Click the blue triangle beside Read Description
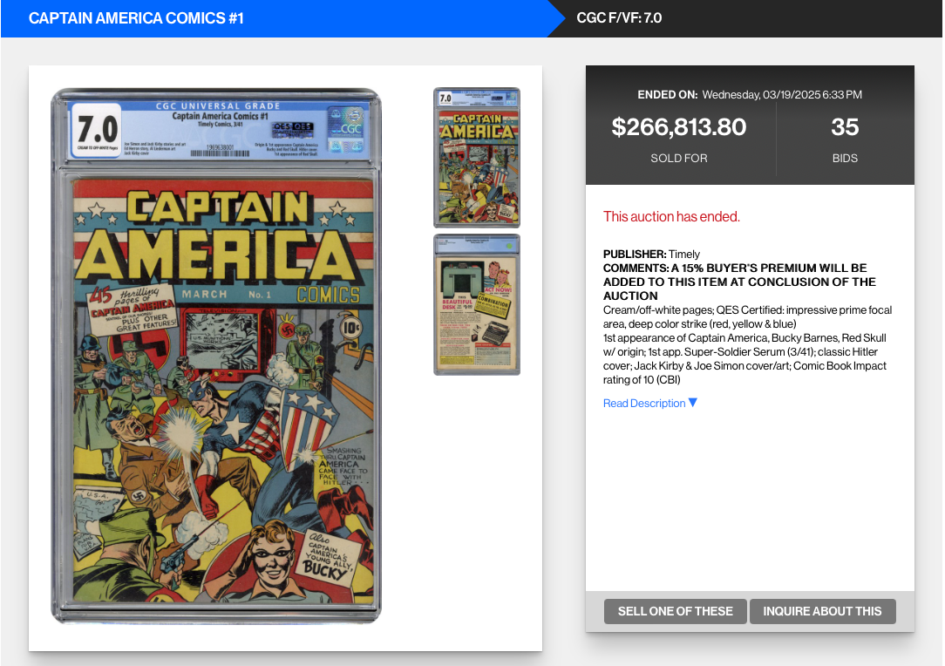The image size is (945, 666). coord(693,402)
